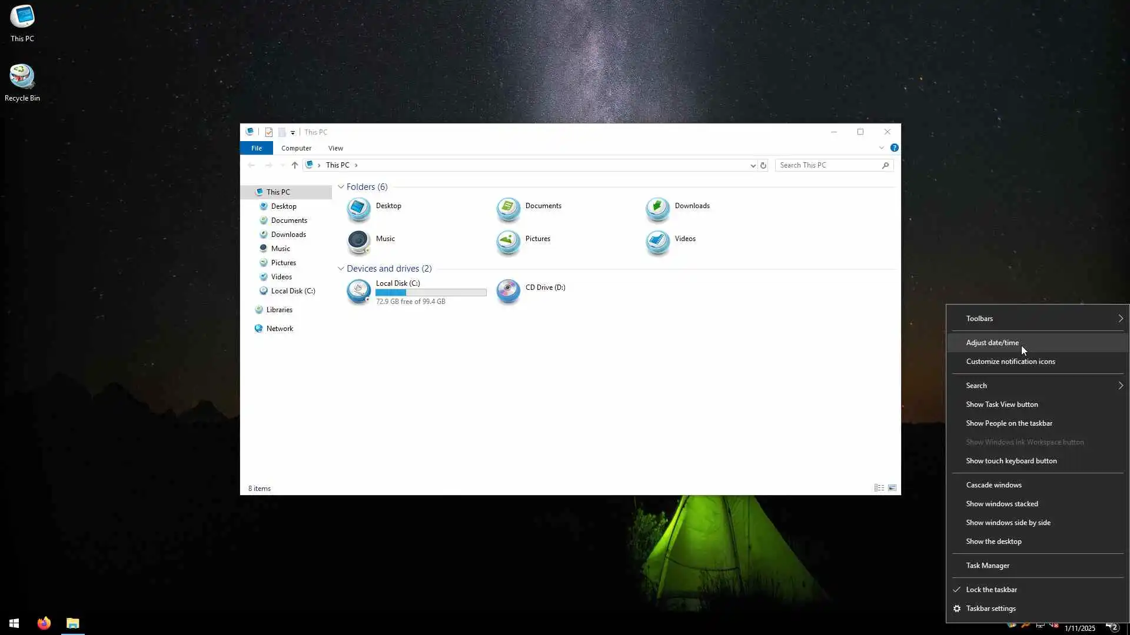Click the Up arrow navigation button
The width and height of the screenshot is (1130, 635).
[295, 165]
